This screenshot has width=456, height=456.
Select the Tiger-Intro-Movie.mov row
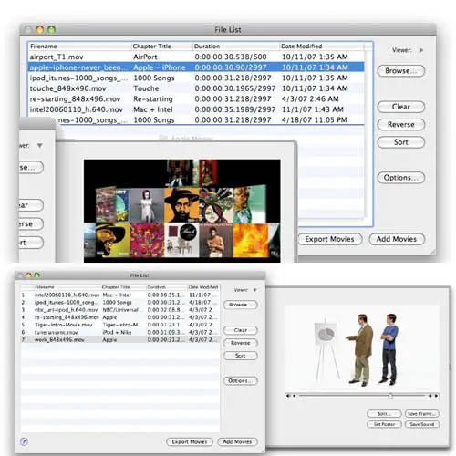(x=119, y=325)
